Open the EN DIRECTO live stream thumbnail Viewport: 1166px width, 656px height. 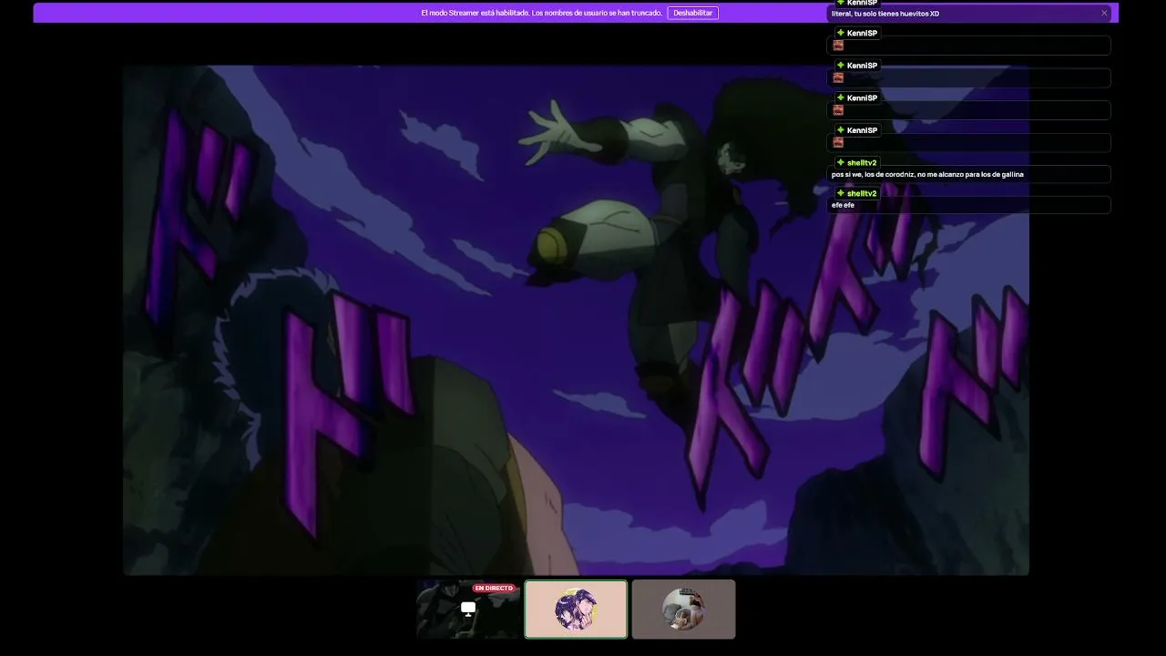click(x=468, y=609)
